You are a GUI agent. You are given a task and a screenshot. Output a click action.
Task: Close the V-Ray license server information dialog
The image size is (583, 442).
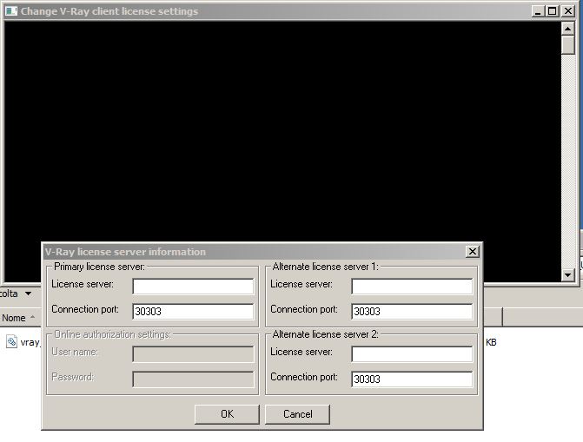pyautogui.click(x=472, y=252)
